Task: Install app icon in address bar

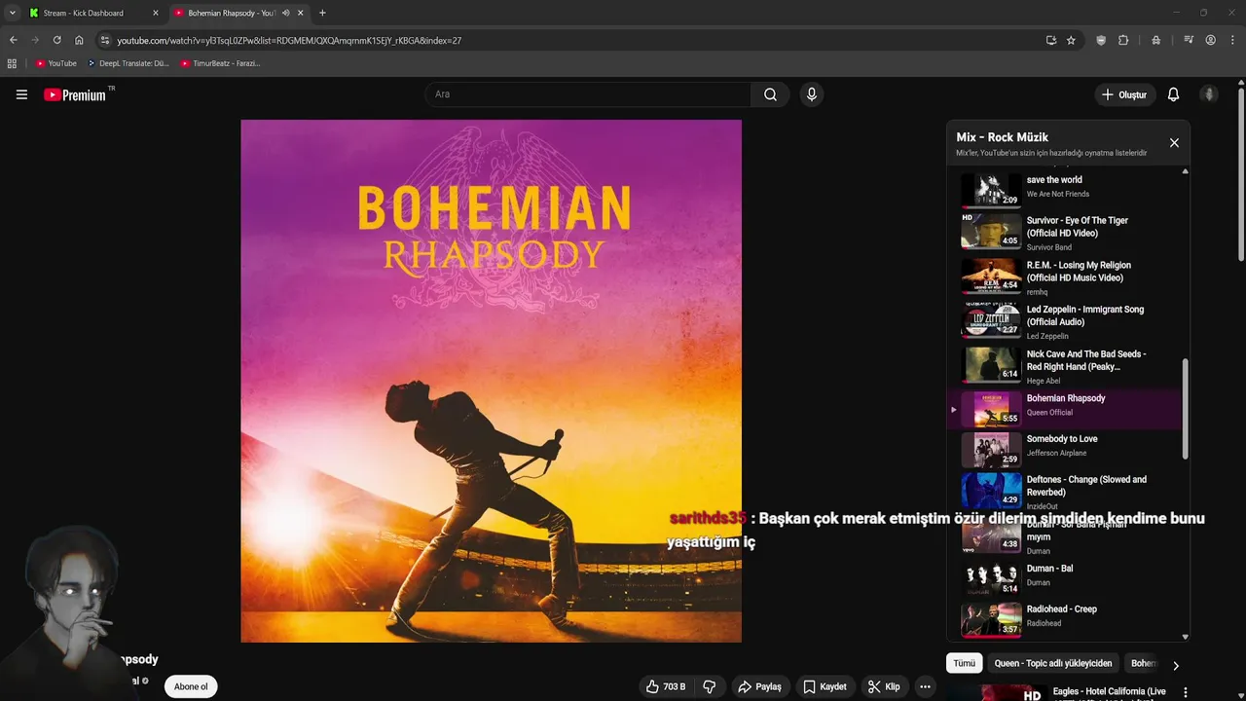Action: (x=1050, y=40)
